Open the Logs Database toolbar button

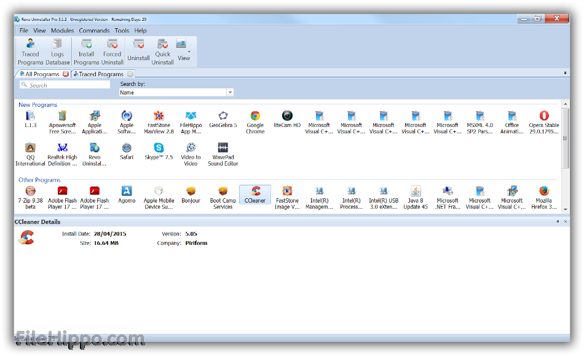click(x=57, y=52)
